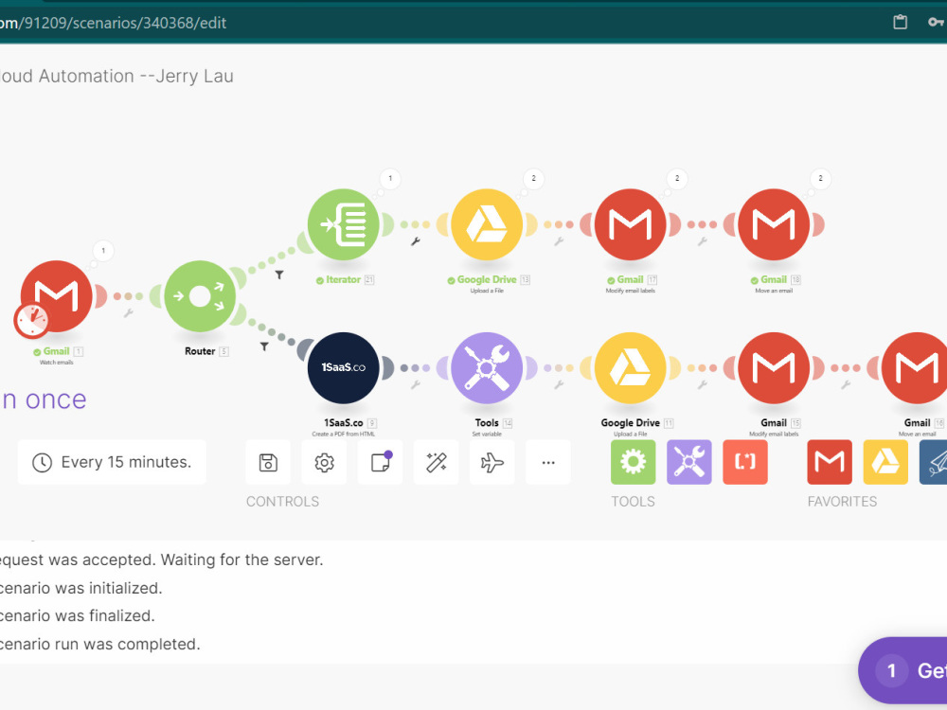Click log line 'scenario was finalized.'
Screen dimensions: 947x710
click(78, 616)
